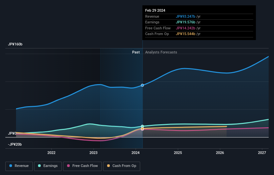The image size is (274, 175).
Task: Click Free Cash Flow value JP¥14.242b
Action: [186, 28]
